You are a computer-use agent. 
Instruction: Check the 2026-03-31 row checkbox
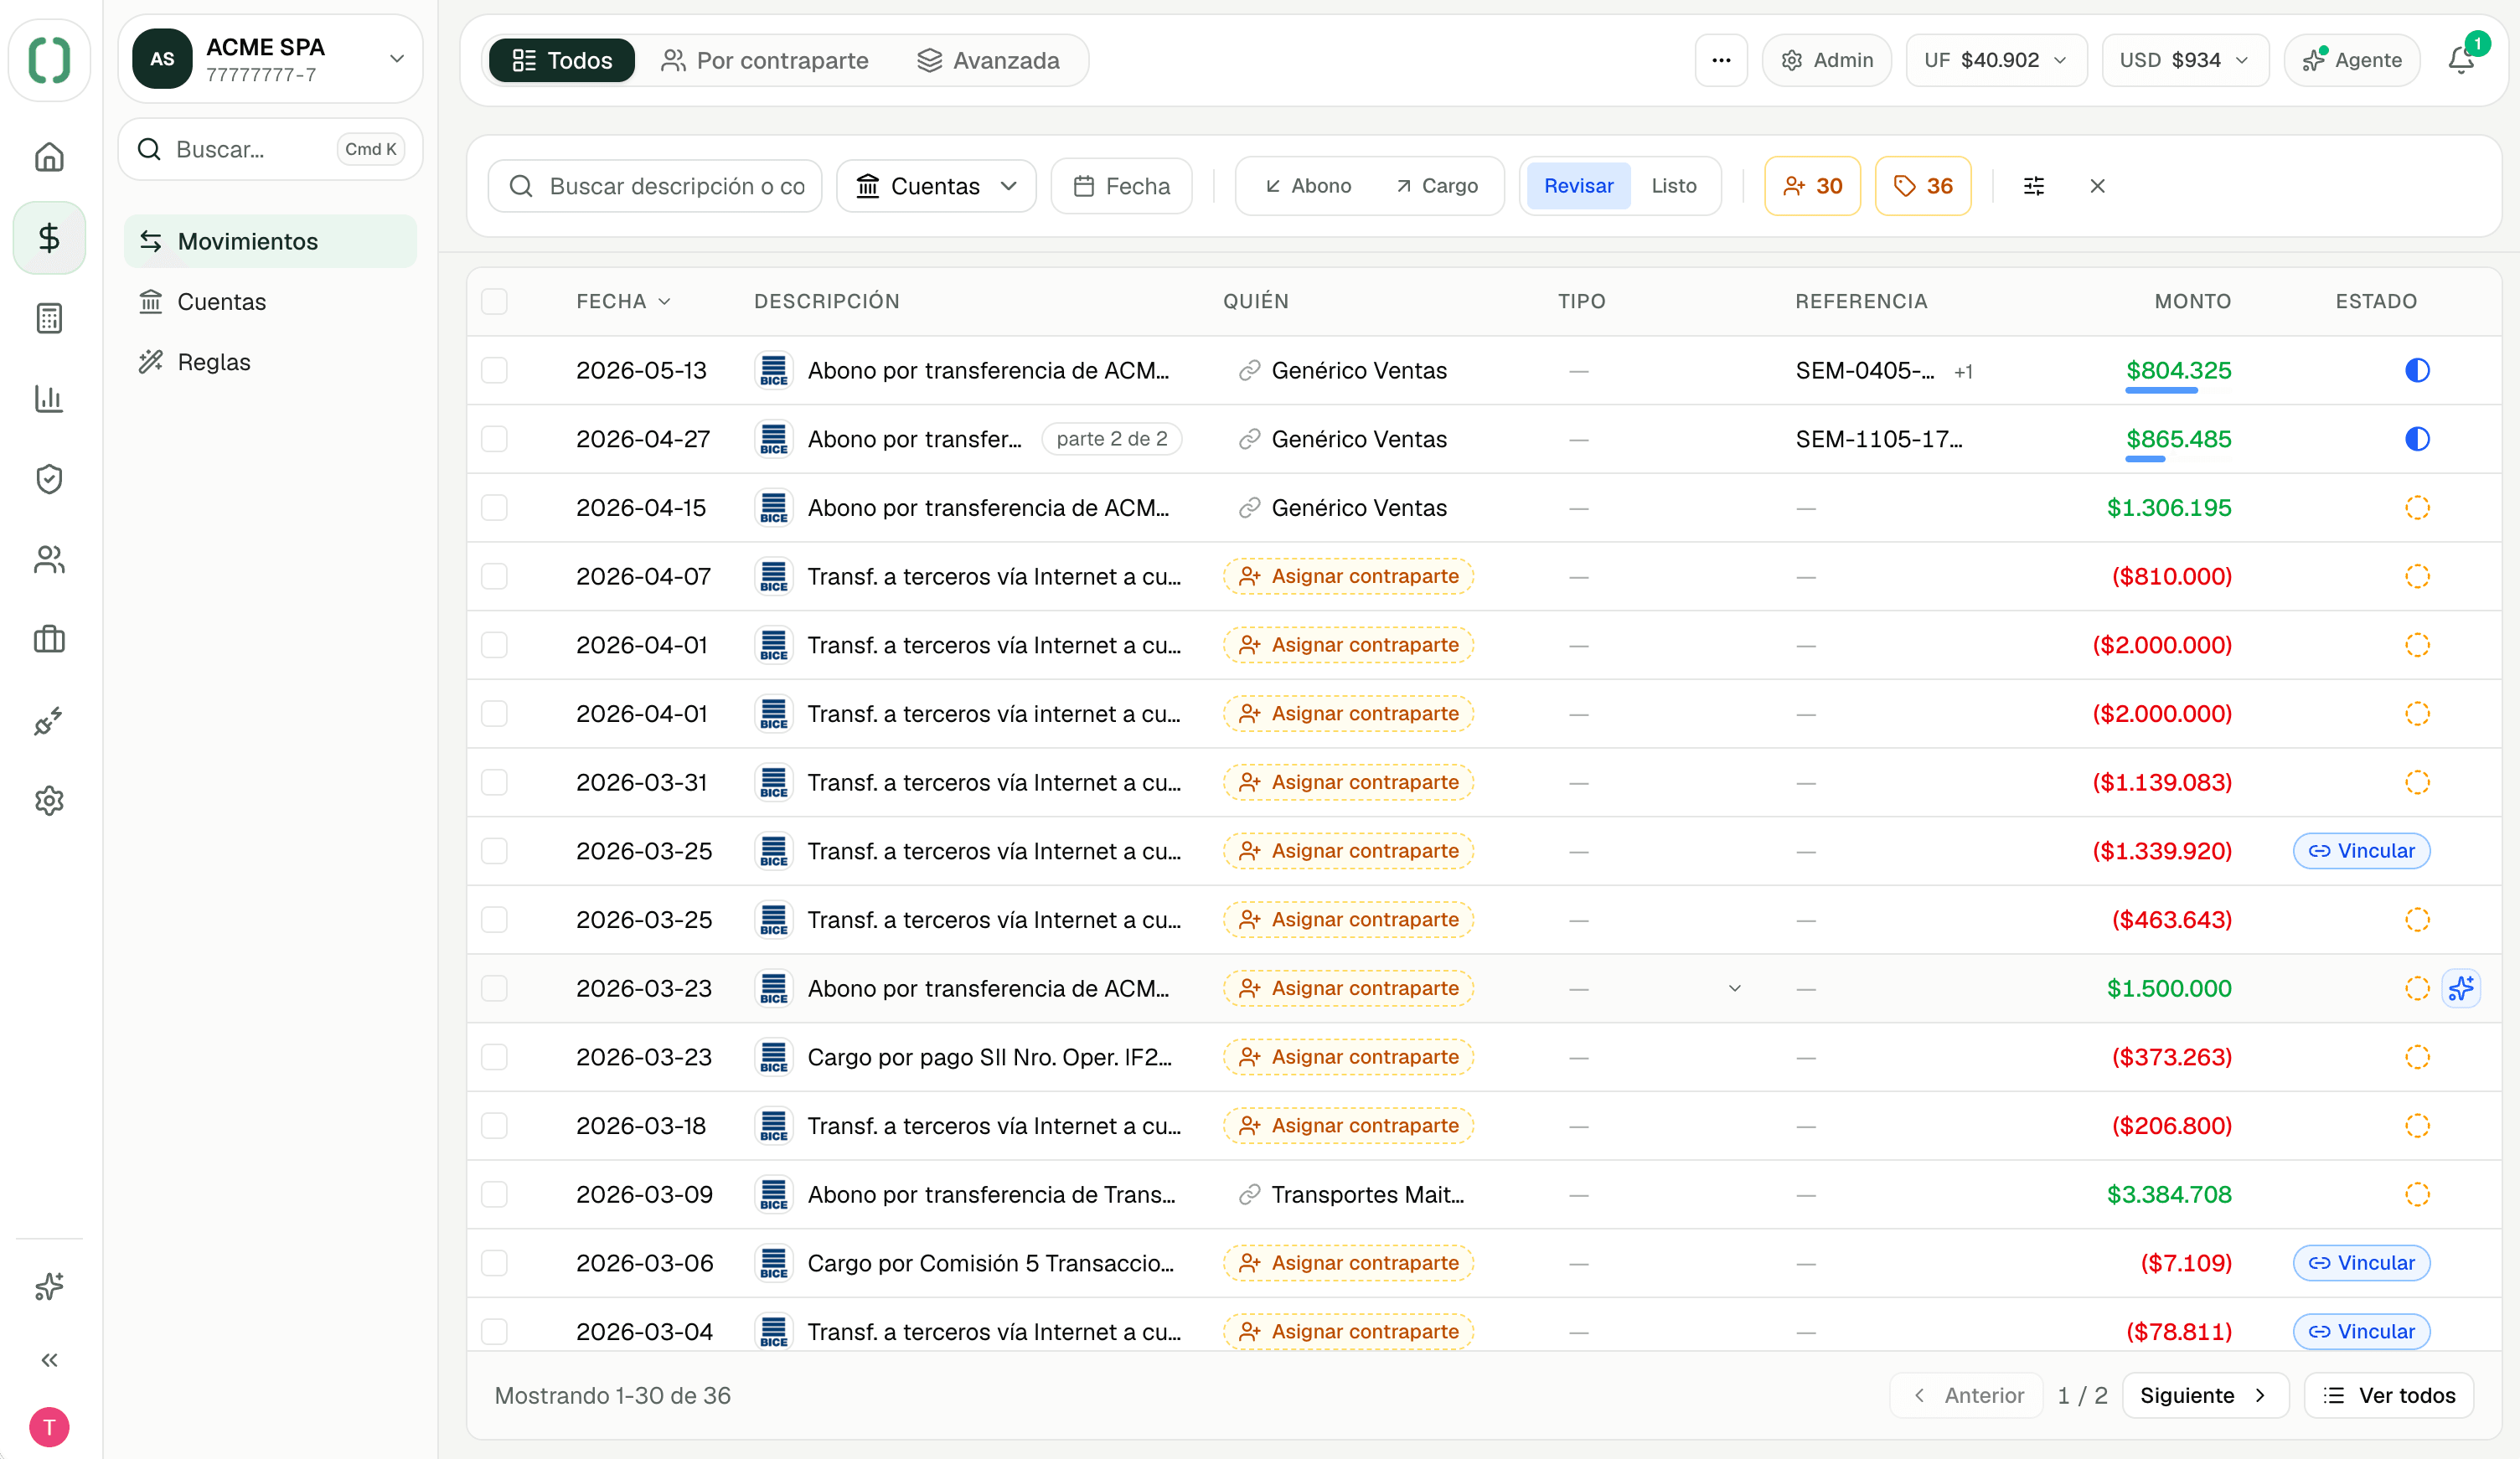(494, 782)
